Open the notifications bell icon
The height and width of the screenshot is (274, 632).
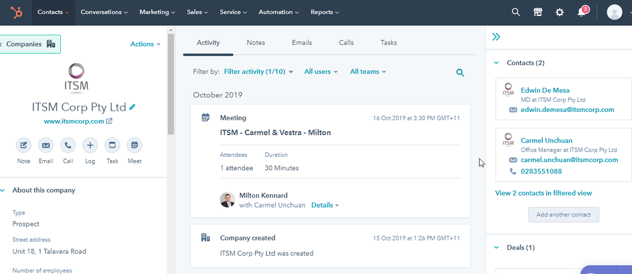pos(581,13)
